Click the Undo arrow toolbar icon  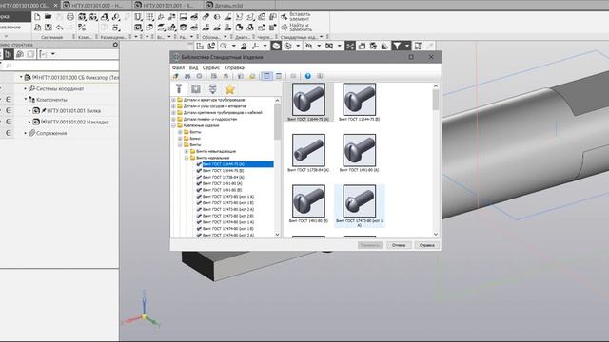59,28
